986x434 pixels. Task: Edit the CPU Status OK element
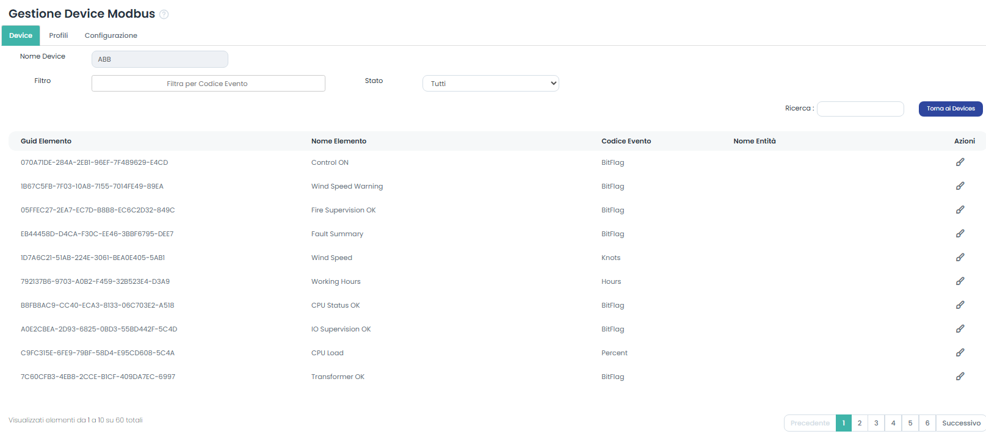[x=960, y=305]
